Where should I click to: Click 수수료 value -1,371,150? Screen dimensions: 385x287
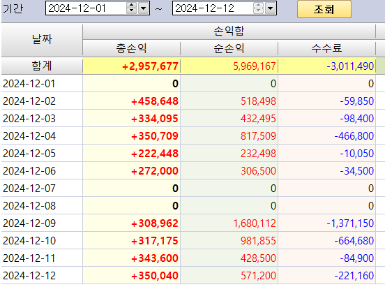click(x=350, y=223)
